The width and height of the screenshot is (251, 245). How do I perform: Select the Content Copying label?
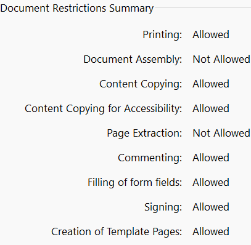pyautogui.click(x=141, y=84)
